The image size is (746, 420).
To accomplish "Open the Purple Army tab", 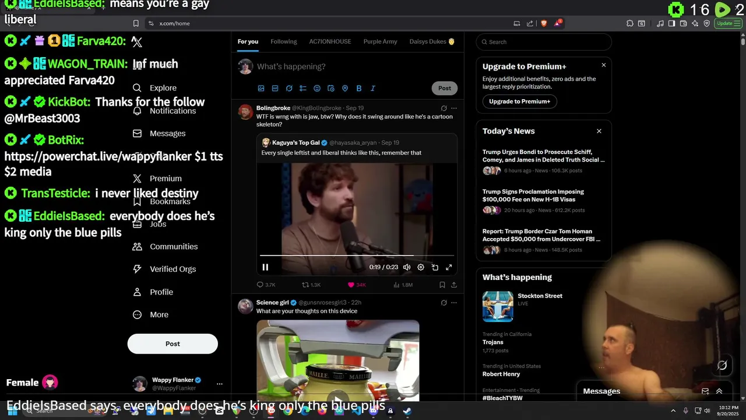I will [380, 41].
